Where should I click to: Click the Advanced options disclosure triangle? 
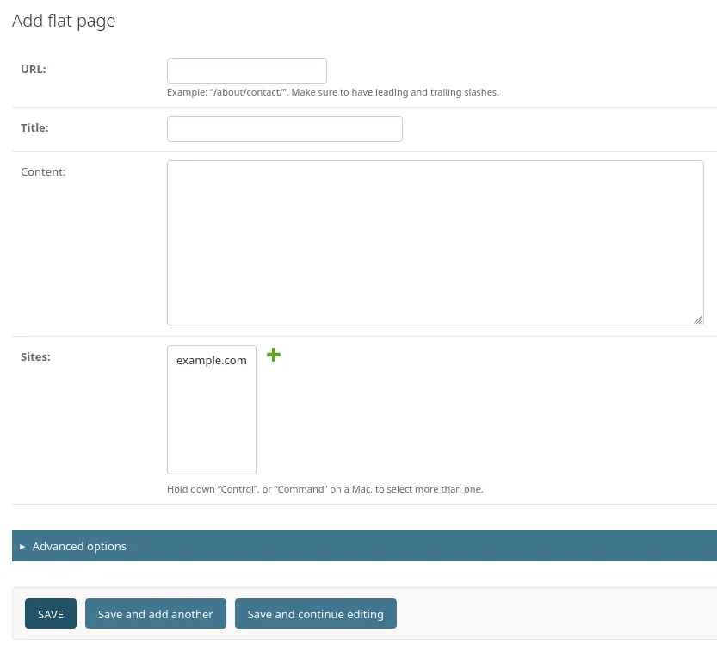(23, 546)
